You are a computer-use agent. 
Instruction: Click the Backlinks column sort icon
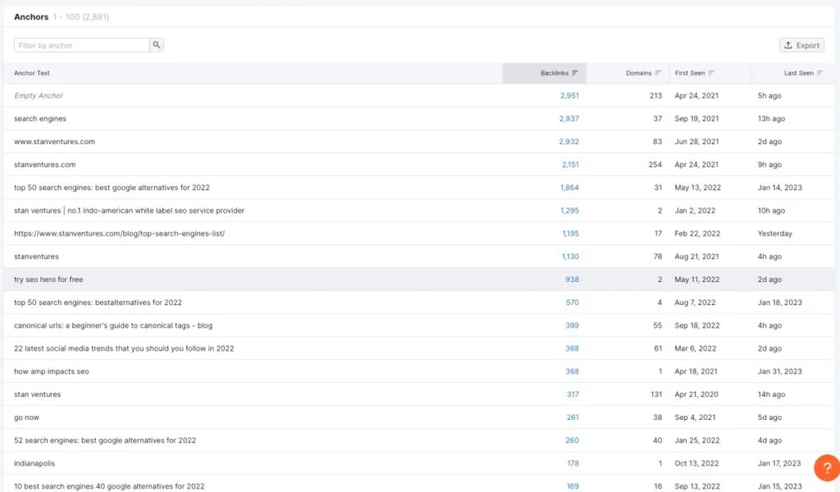click(x=575, y=73)
